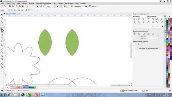Screen dimensions: 172x97
Task: Click Align center horizontally in docker
Action: [x=139, y=19]
